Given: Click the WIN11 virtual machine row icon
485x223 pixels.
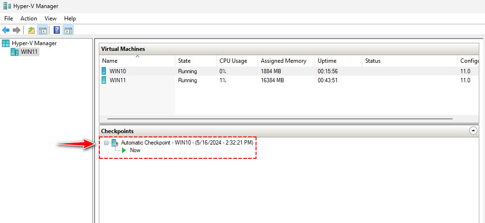Looking at the screenshot, I should tap(104, 80).
